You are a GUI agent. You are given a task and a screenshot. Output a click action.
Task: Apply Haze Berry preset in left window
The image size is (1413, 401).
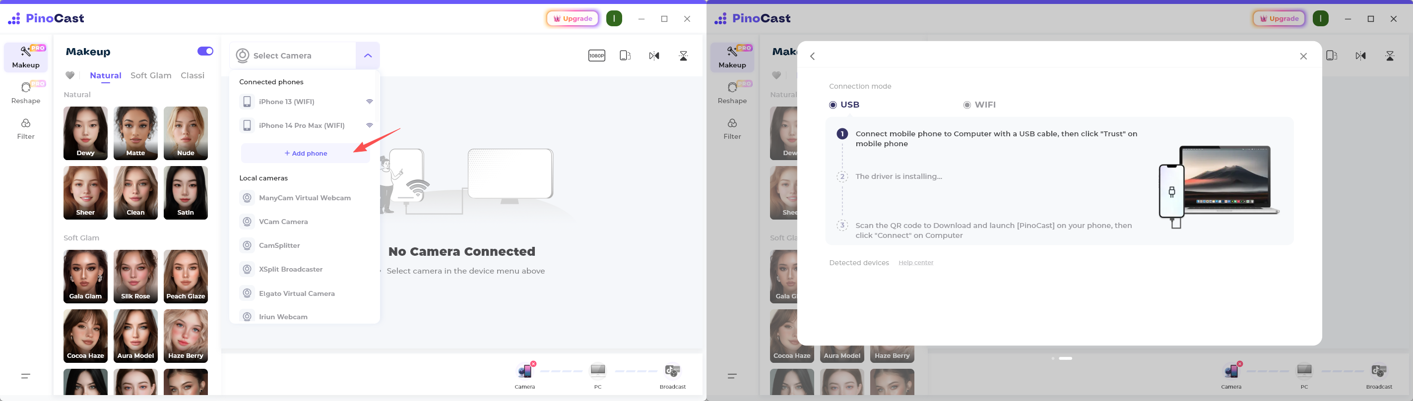(186, 336)
